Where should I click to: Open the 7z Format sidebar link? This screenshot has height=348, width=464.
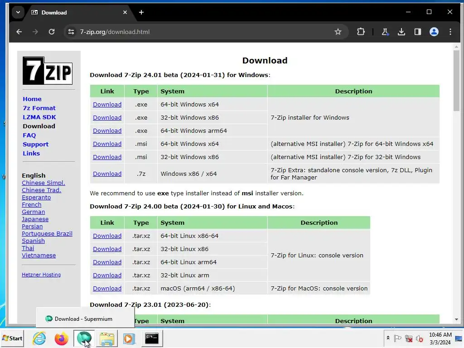point(39,108)
